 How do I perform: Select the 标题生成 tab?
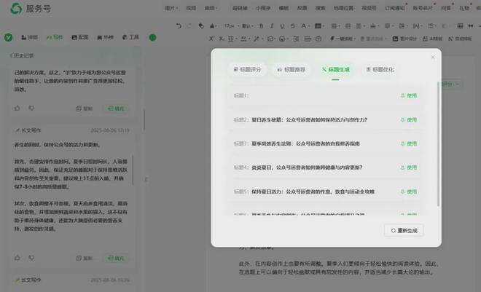pyautogui.click(x=335, y=70)
